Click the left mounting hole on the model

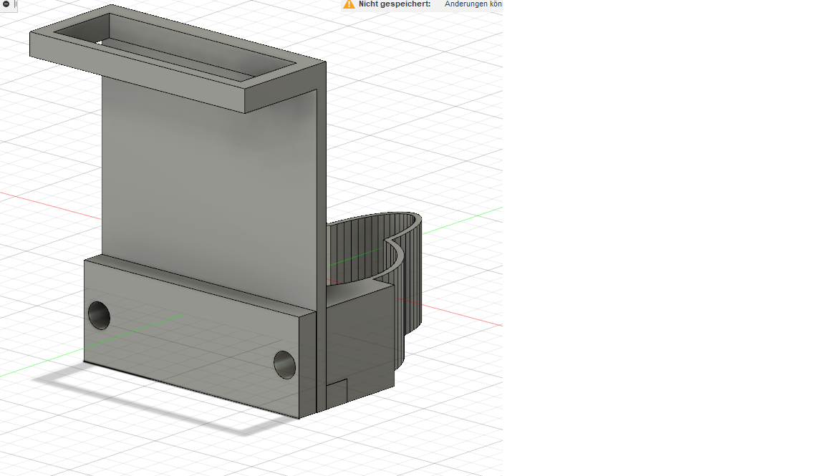(x=99, y=315)
